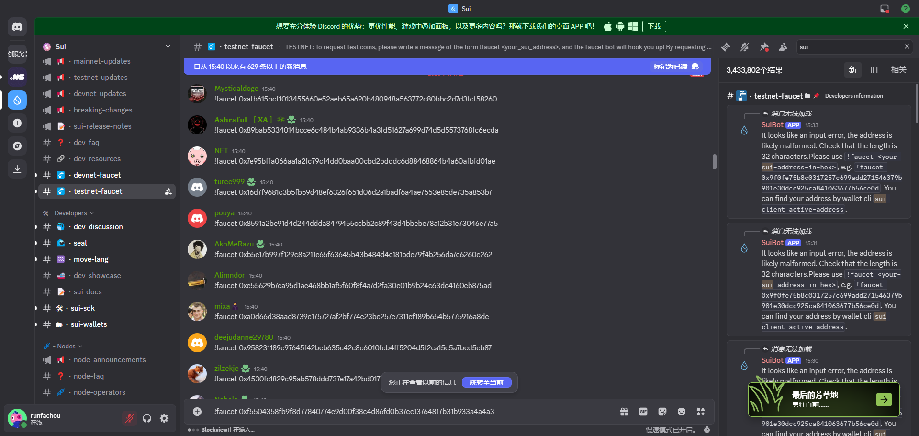Toggle channel notification mute bell
The width and height of the screenshot is (919, 436).
tap(745, 47)
